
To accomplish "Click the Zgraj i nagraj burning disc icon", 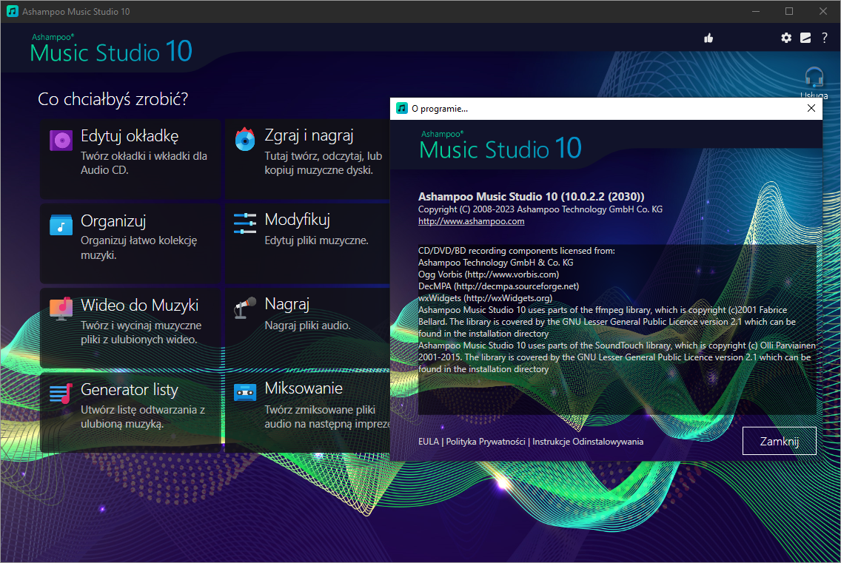I will click(x=244, y=139).
